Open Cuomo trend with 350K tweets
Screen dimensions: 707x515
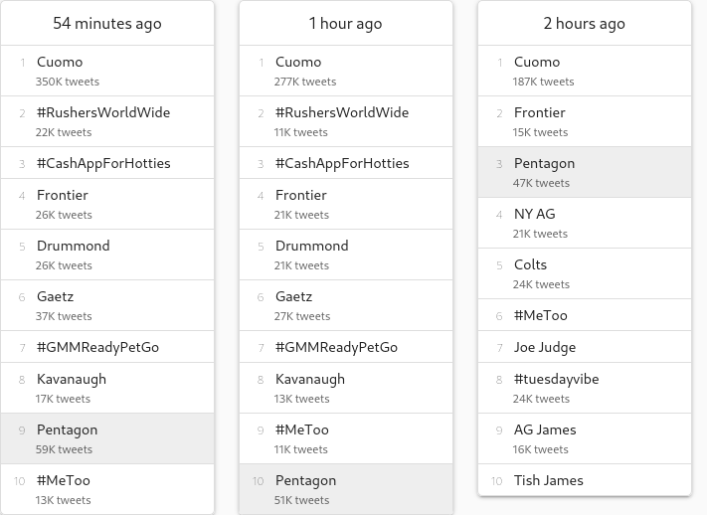[x=107, y=71]
